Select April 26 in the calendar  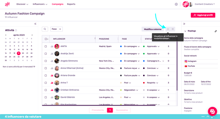18,57
